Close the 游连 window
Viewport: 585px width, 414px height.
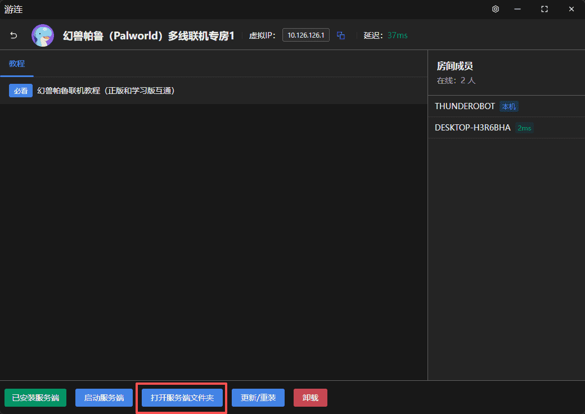coord(571,10)
